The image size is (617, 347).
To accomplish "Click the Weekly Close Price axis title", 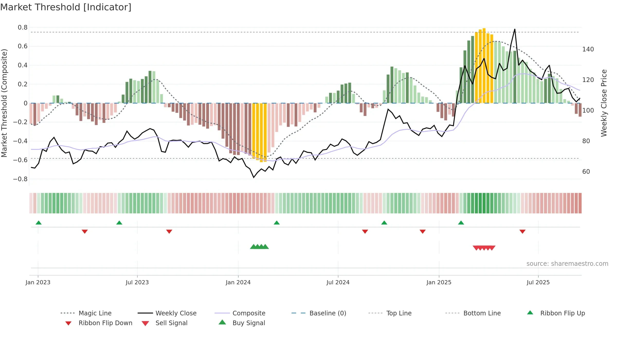I will [604, 103].
